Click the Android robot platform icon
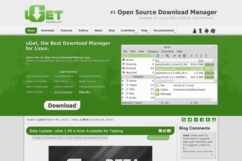Screen dimensions: 242x161 pos(207,31)
